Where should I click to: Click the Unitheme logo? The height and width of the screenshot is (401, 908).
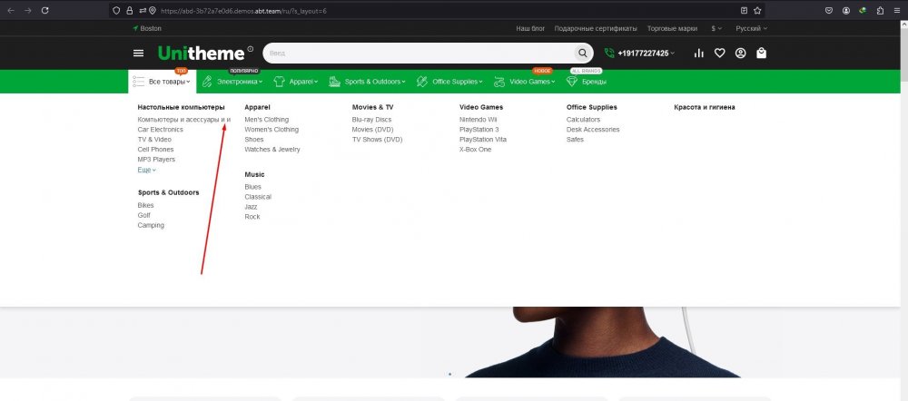pos(202,54)
